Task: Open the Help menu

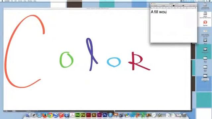Action: (x=35, y=1)
